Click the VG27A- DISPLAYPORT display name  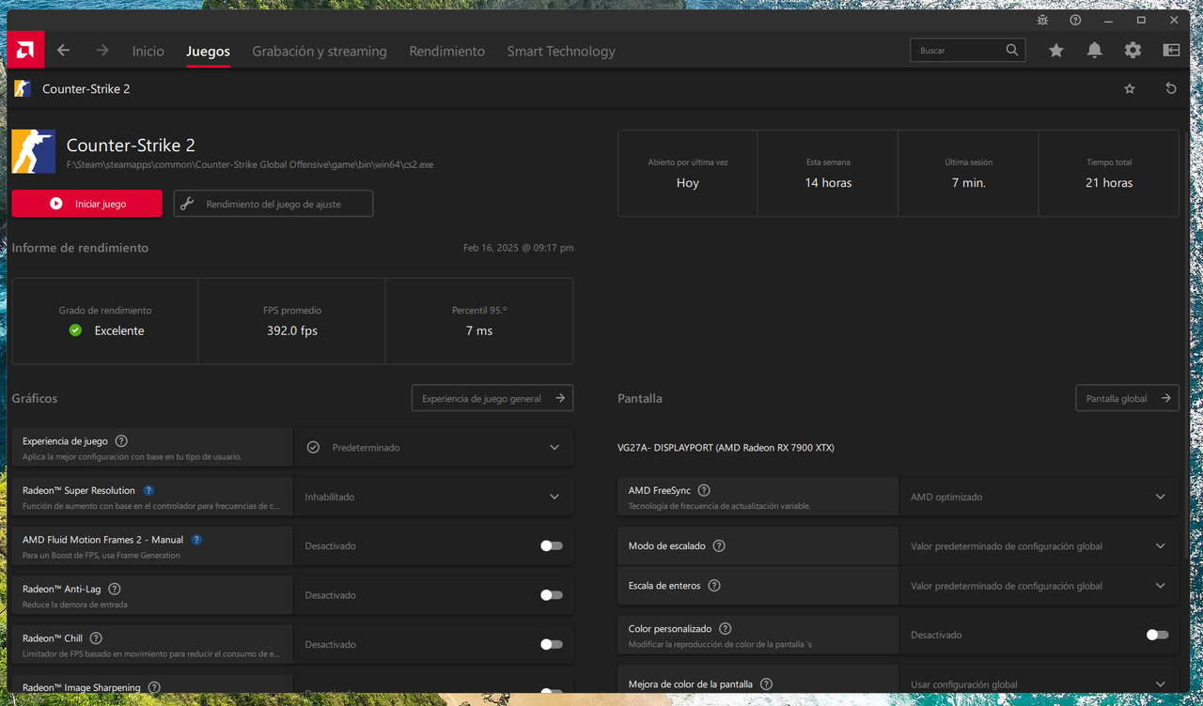click(x=726, y=448)
